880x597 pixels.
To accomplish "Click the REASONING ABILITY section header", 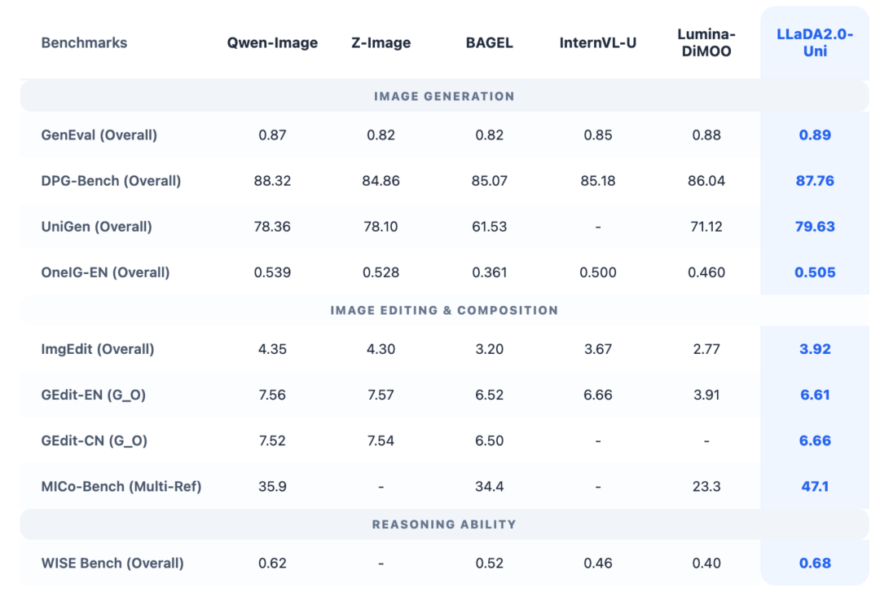I will [x=444, y=524].
